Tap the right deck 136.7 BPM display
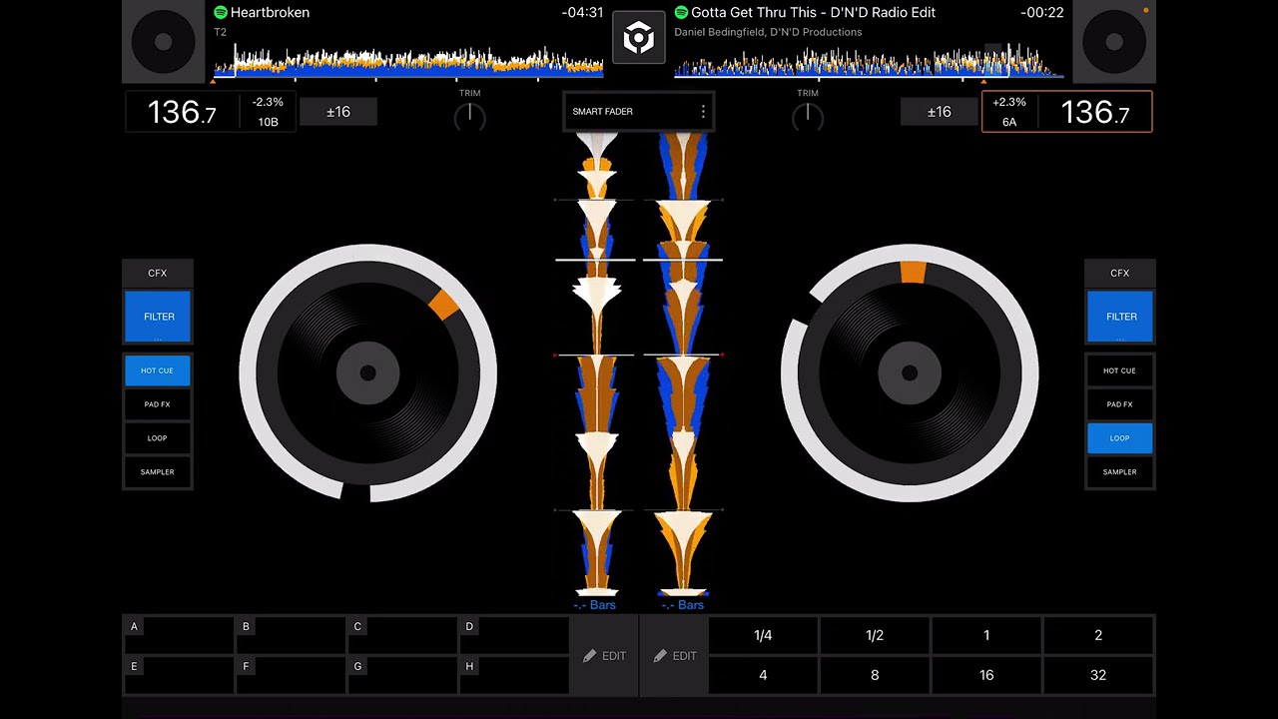This screenshot has height=719, width=1278. [x=1095, y=112]
